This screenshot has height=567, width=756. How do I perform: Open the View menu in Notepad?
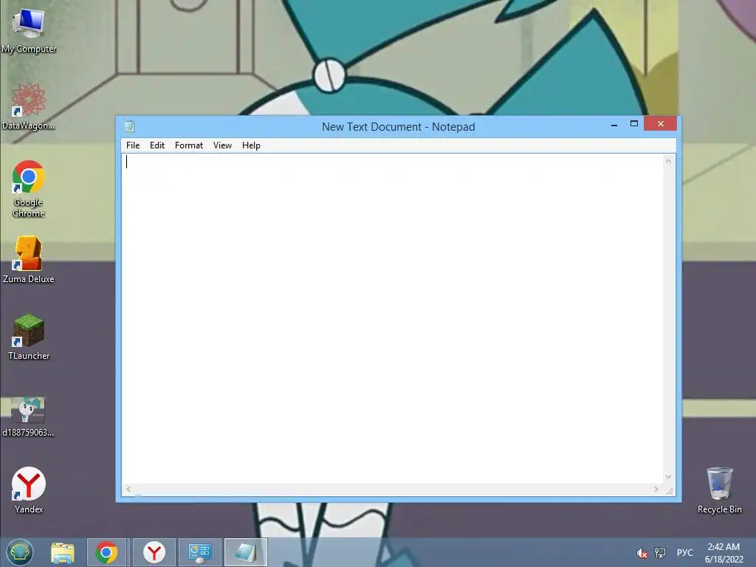[222, 145]
